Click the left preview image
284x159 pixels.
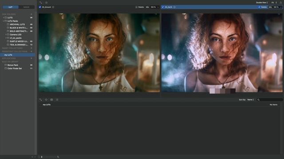click(99, 53)
